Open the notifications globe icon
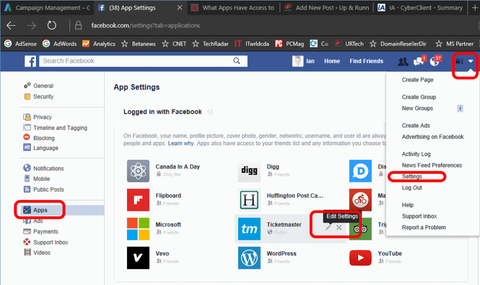 [x=435, y=61]
